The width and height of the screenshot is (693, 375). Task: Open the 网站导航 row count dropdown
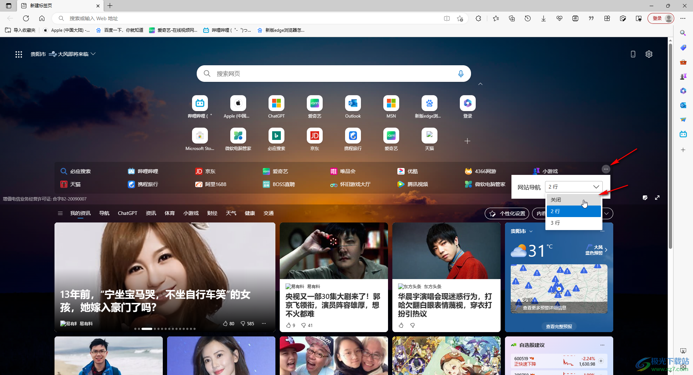tap(574, 187)
